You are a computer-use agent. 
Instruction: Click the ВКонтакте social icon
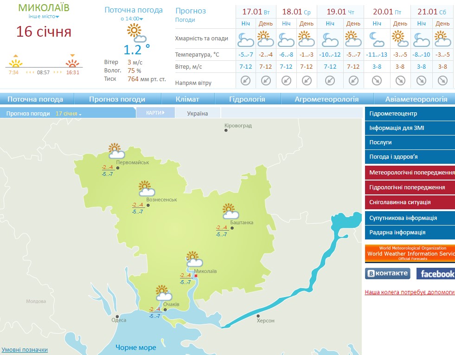tap(387, 273)
